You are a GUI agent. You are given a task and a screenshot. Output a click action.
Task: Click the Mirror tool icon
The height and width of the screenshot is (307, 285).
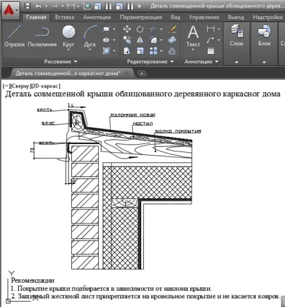[x=140, y=40]
